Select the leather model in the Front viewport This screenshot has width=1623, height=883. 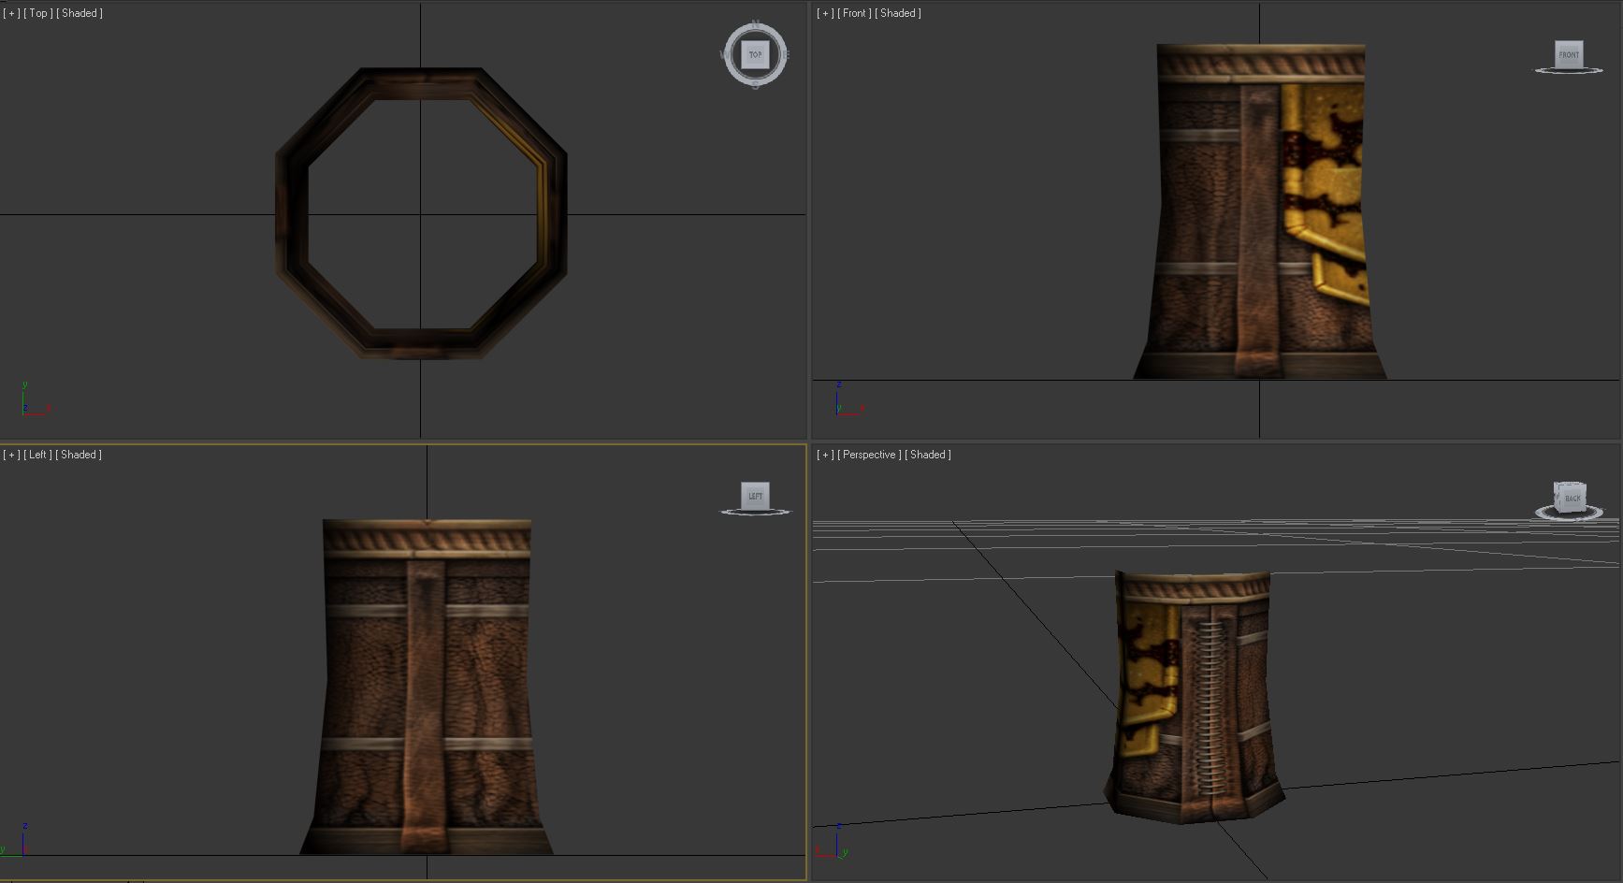click(x=1259, y=211)
